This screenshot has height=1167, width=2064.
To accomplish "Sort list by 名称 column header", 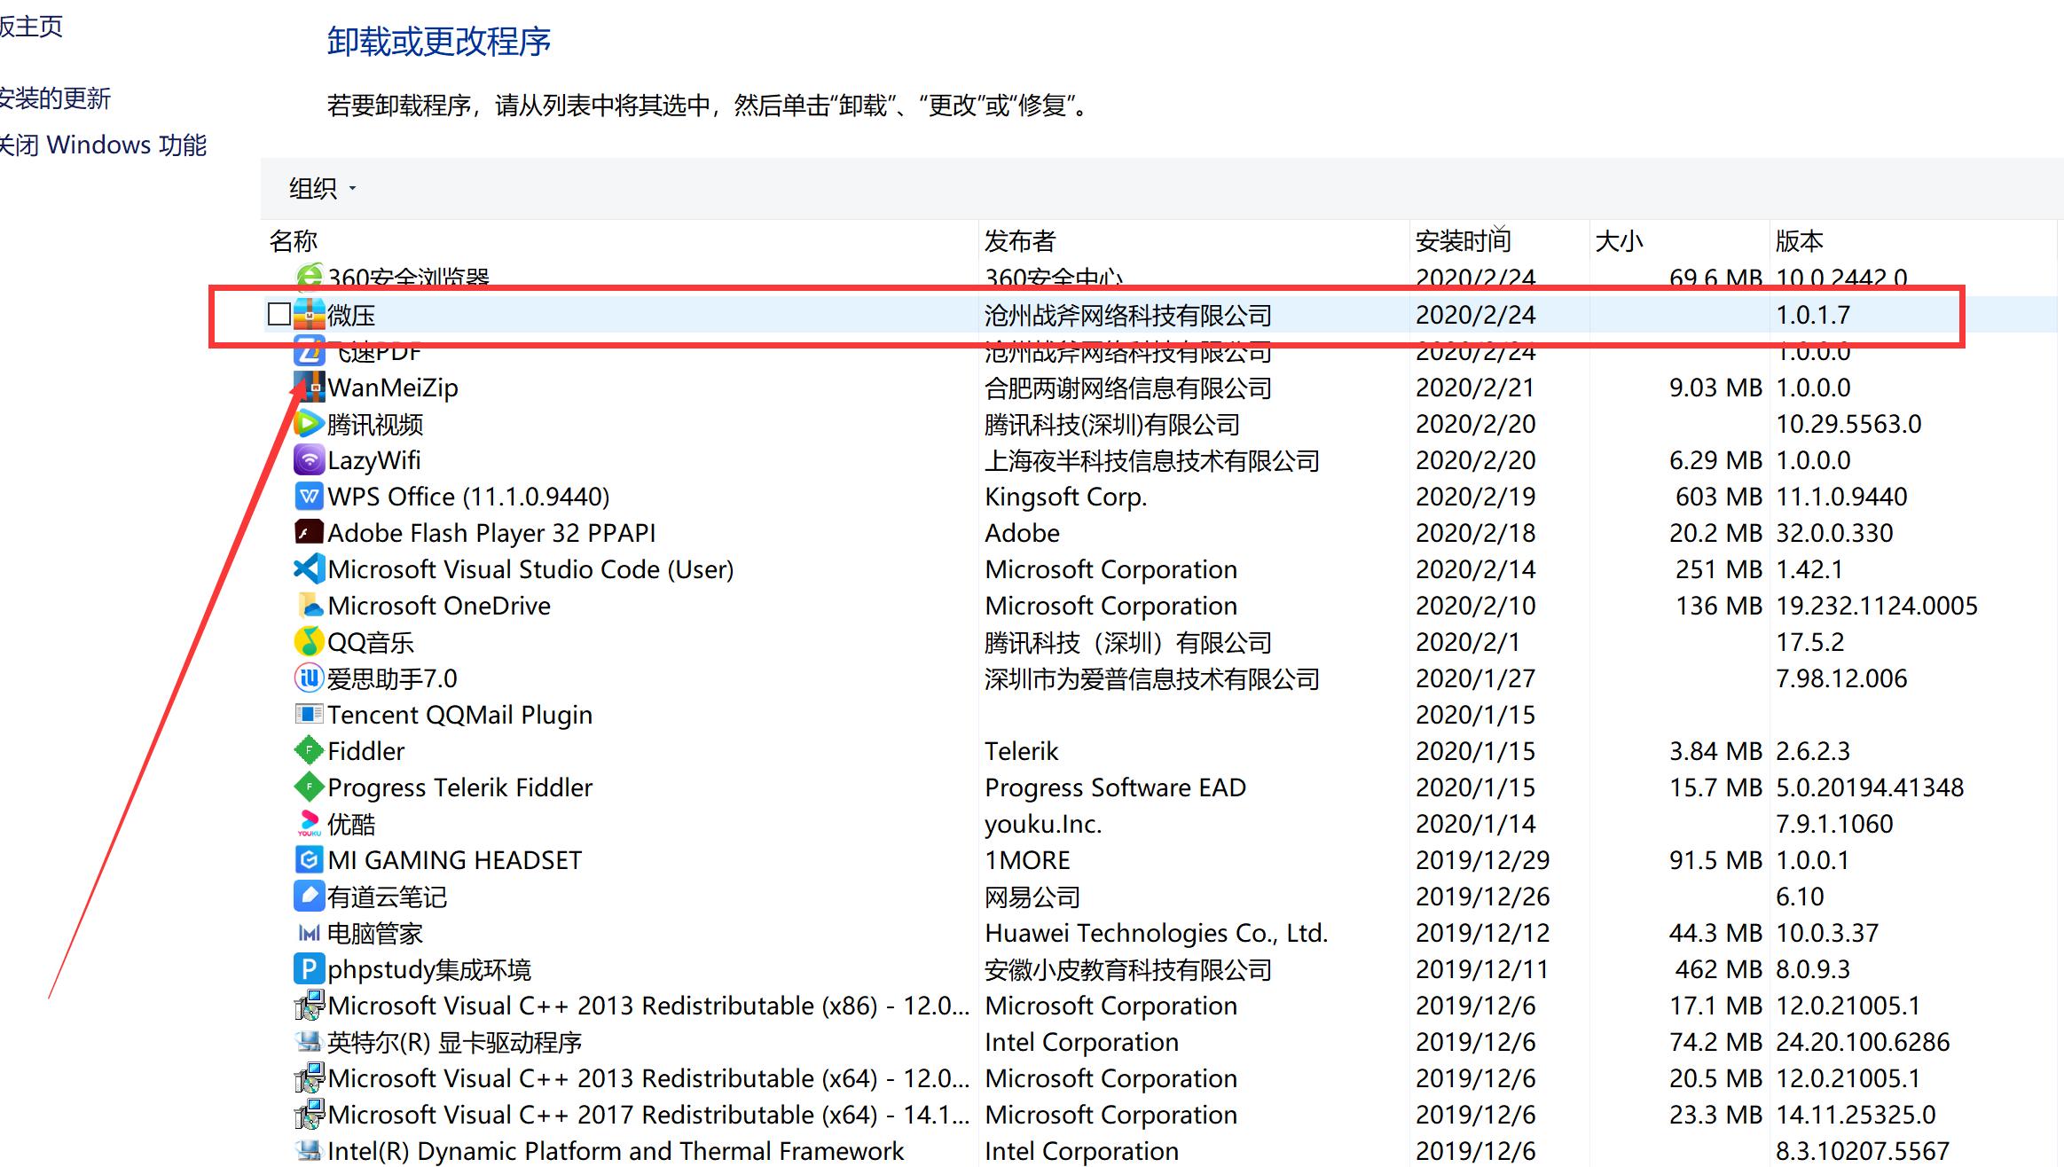I will [294, 241].
